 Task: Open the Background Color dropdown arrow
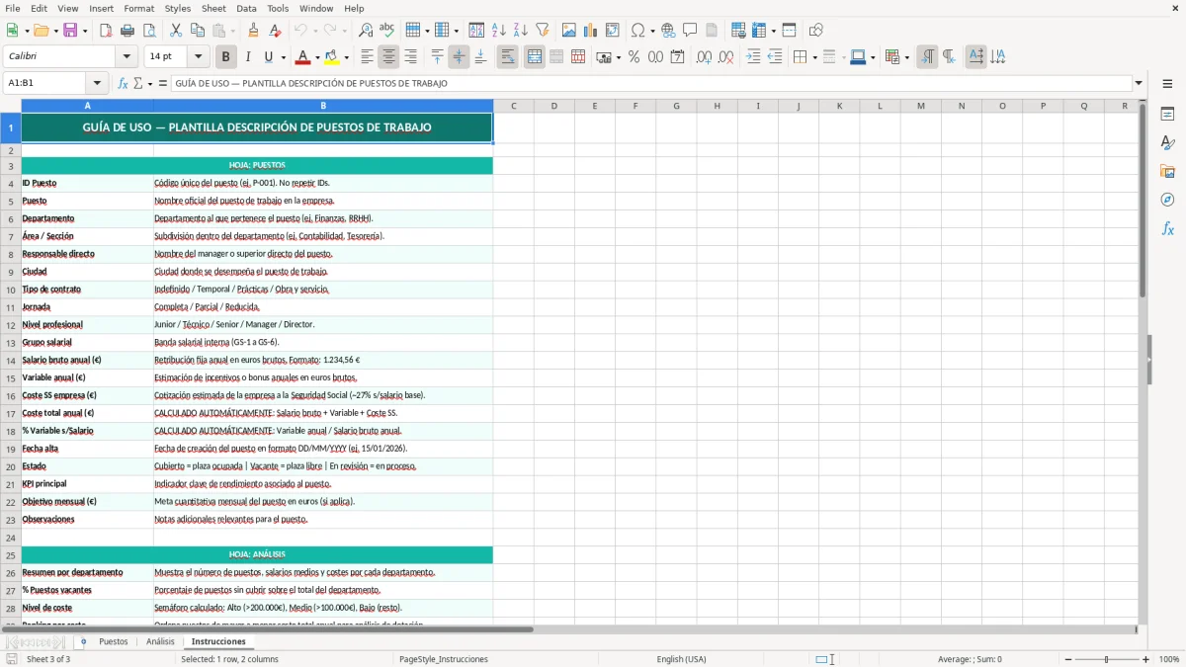[x=346, y=57]
